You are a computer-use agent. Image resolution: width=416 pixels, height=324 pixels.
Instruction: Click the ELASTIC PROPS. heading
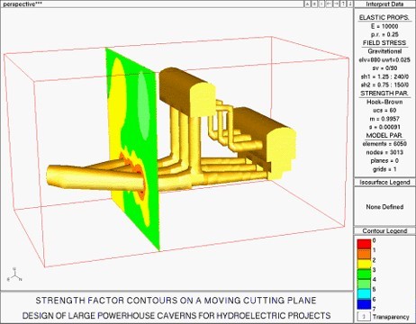click(x=384, y=17)
